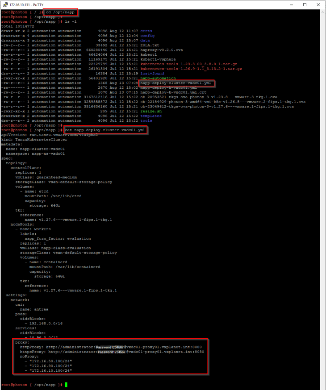Click the scrollbar down arrow

pyautogui.click(x=323, y=387)
